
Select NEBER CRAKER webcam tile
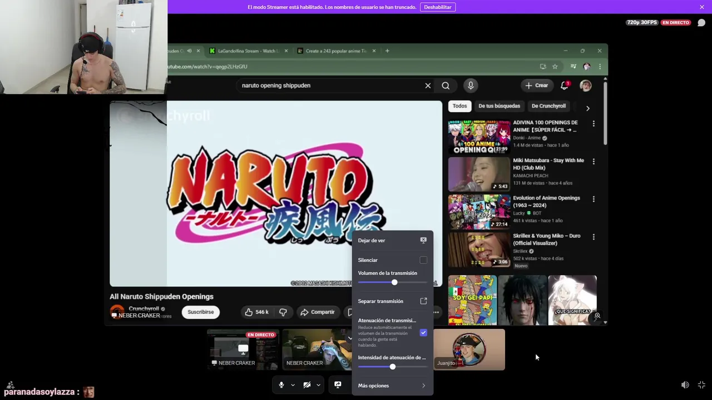pos(318,349)
